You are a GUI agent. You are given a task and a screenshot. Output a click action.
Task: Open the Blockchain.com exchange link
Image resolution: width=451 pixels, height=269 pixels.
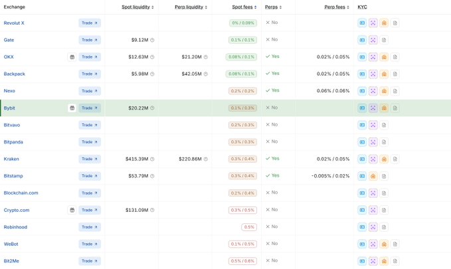click(x=21, y=193)
